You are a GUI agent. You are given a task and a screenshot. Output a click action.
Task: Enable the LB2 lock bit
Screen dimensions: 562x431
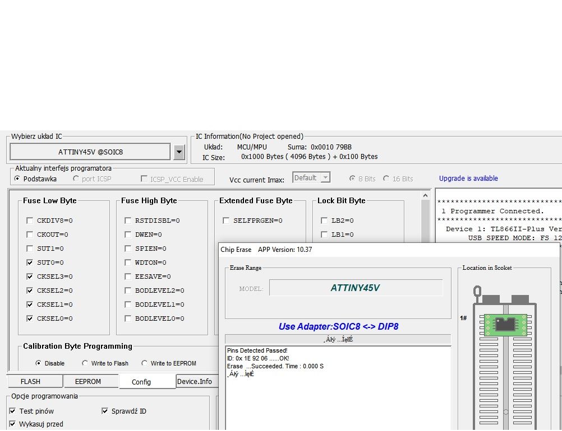pos(324,221)
